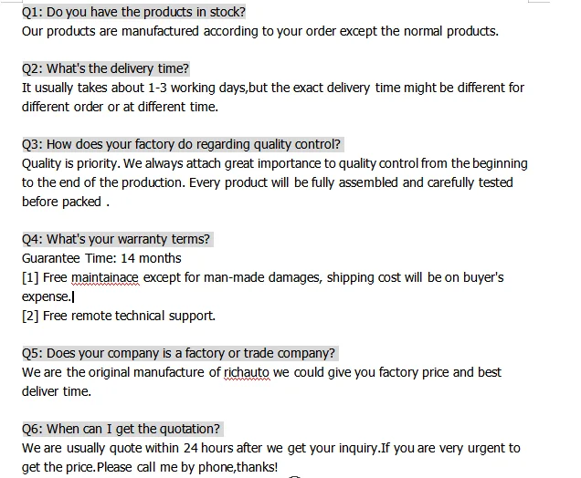Place cursor in 'to the end of the production' line
581x478 pixels.
[267, 182]
